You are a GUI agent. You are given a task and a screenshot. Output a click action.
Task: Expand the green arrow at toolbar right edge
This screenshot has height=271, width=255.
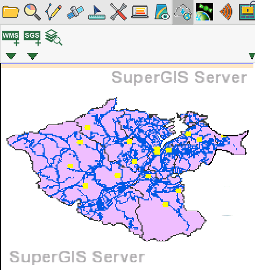coord(252,56)
